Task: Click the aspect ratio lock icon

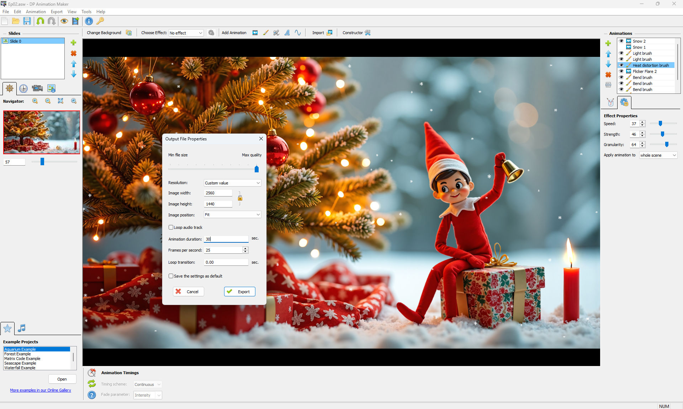Action: (240, 198)
